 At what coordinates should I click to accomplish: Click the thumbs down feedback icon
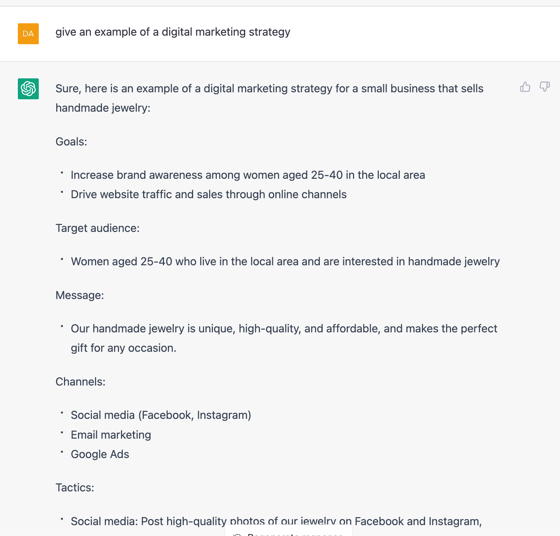[544, 87]
